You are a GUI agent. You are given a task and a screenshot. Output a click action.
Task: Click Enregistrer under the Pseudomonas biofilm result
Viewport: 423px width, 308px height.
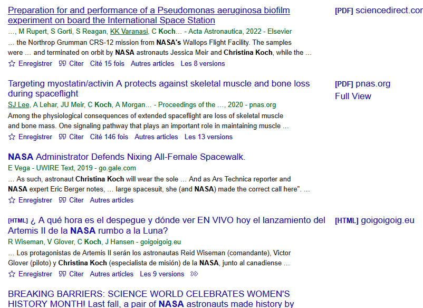pos(35,64)
